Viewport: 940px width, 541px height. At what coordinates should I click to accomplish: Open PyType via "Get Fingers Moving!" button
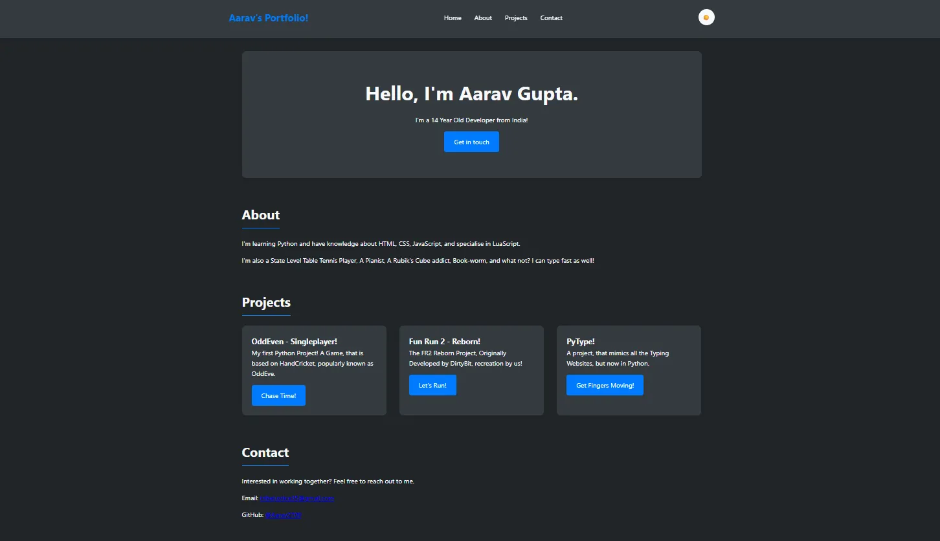(x=605, y=385)
